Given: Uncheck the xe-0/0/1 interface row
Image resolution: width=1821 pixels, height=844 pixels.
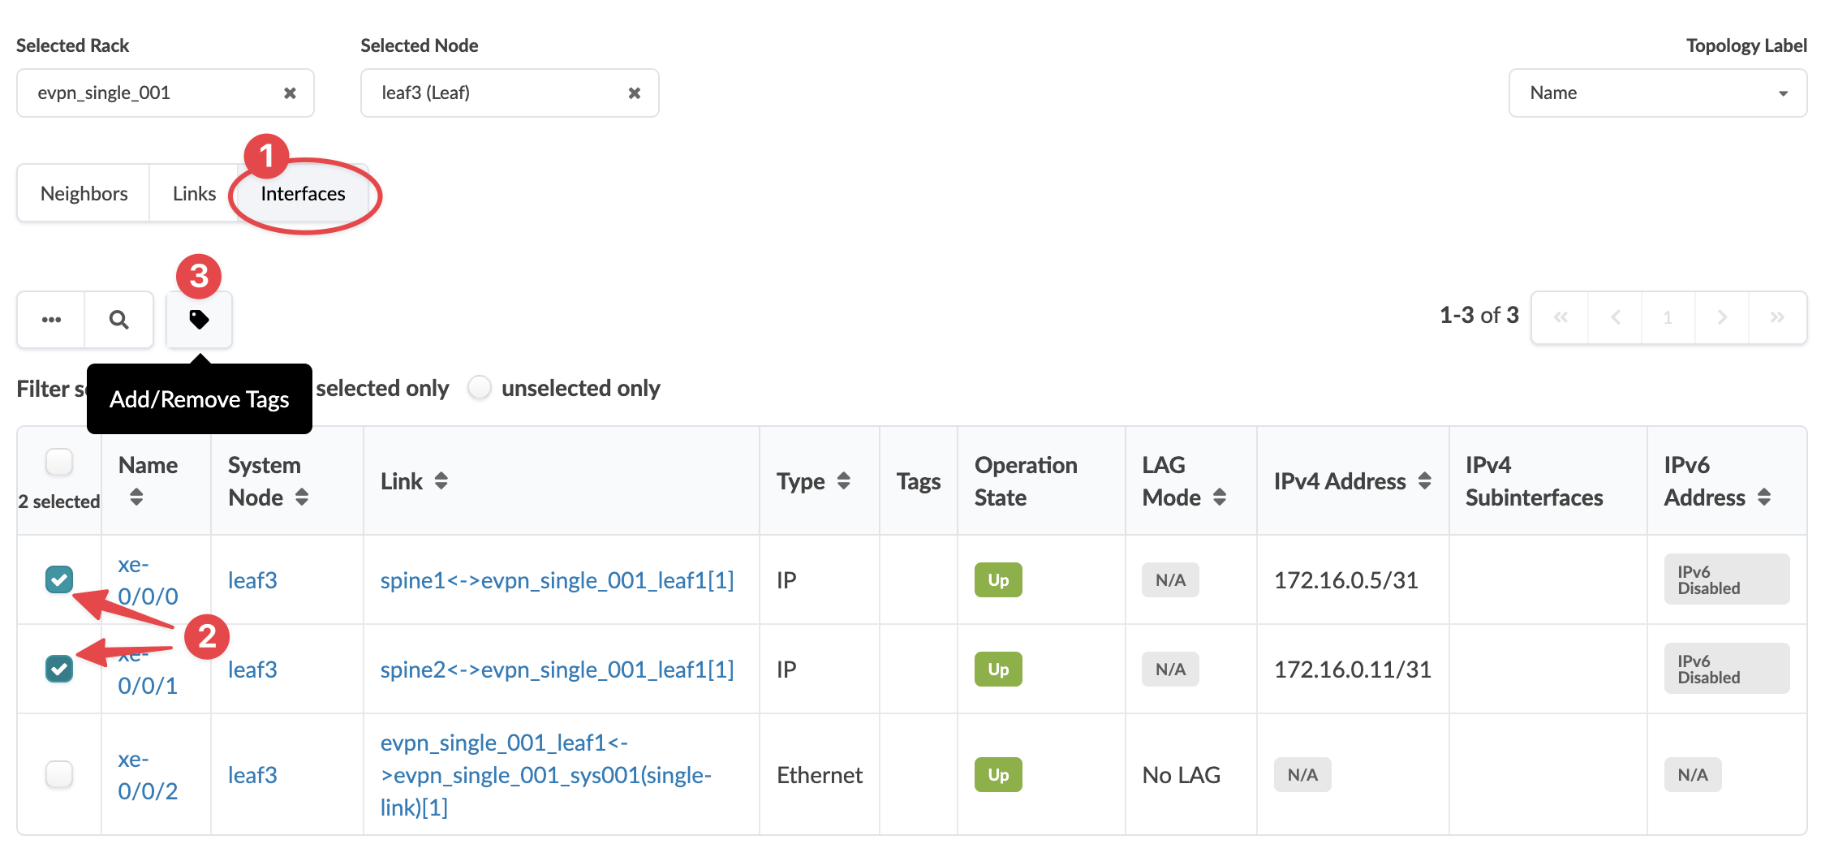Looking at the screenshot, I should pyautogui.click(x=59, y=669).
